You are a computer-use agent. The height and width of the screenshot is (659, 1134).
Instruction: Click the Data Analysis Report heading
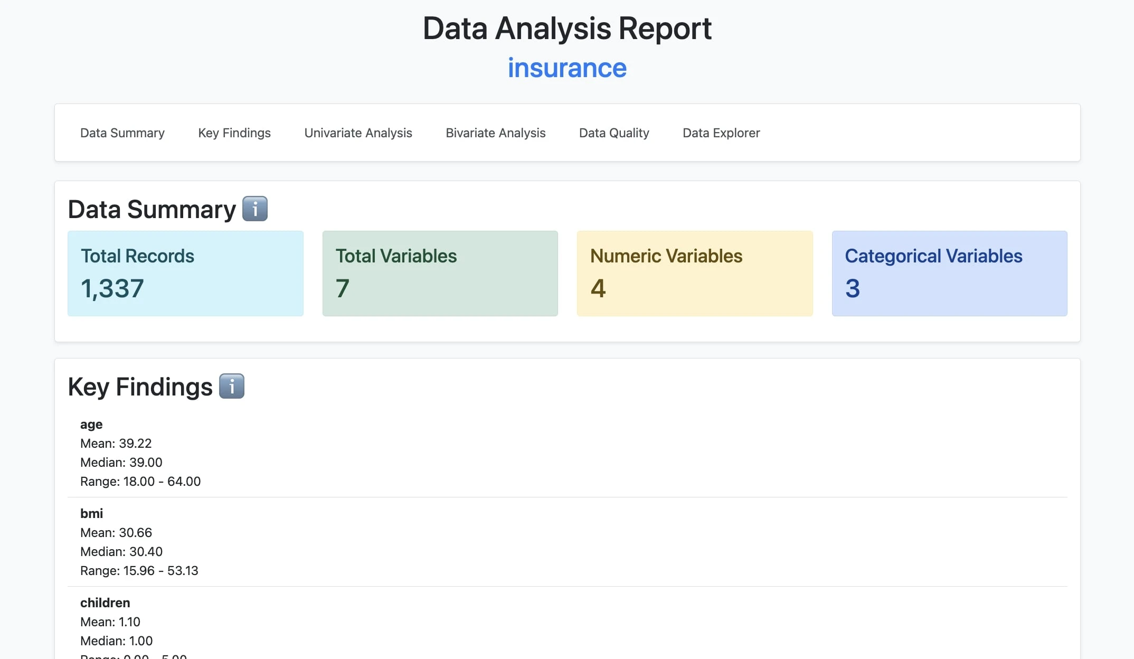coord(567,28)
